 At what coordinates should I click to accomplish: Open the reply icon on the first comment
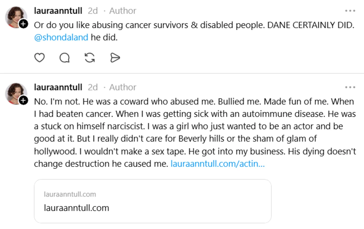(64, 58)
